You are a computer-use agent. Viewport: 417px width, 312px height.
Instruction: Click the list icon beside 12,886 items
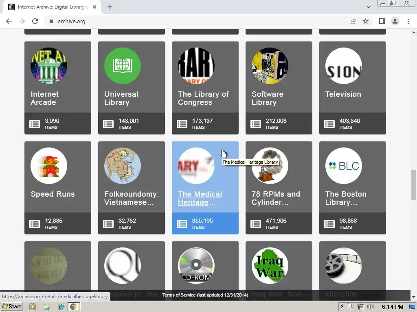point(35,224)
